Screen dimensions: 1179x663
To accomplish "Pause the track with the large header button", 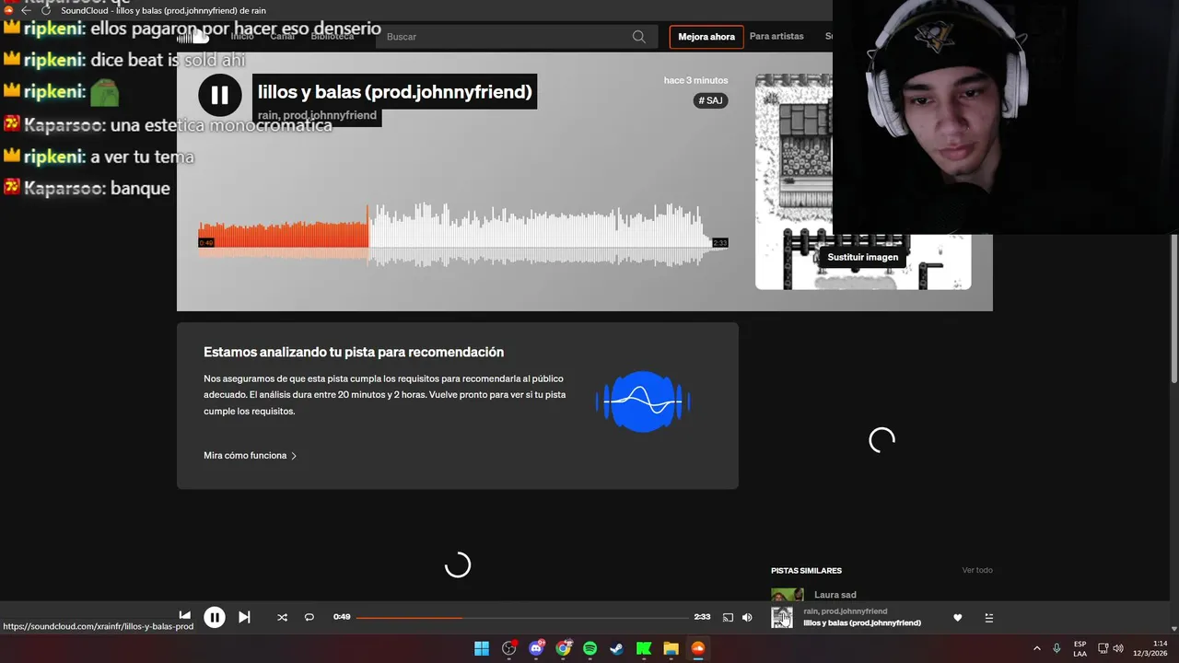I will pos(219,95).
